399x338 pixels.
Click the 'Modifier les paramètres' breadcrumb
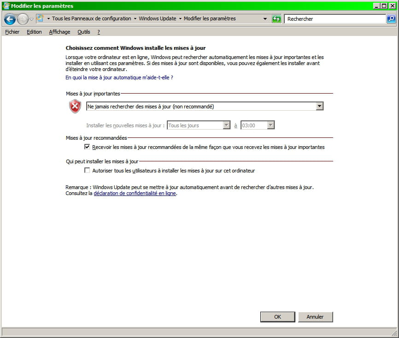coord(210,18)
